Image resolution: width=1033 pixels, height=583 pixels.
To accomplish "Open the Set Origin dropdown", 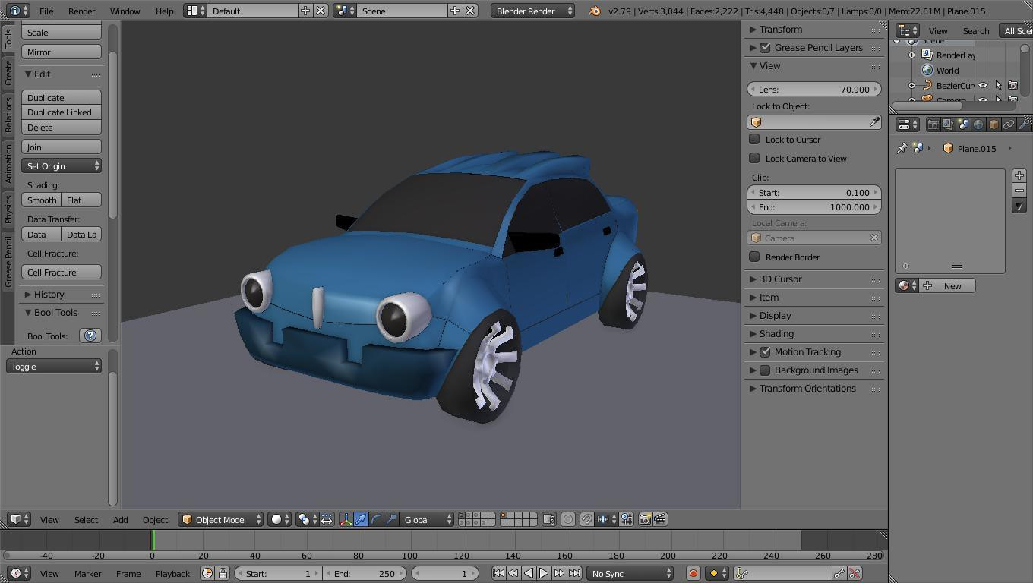I will [x=62, y=166].
